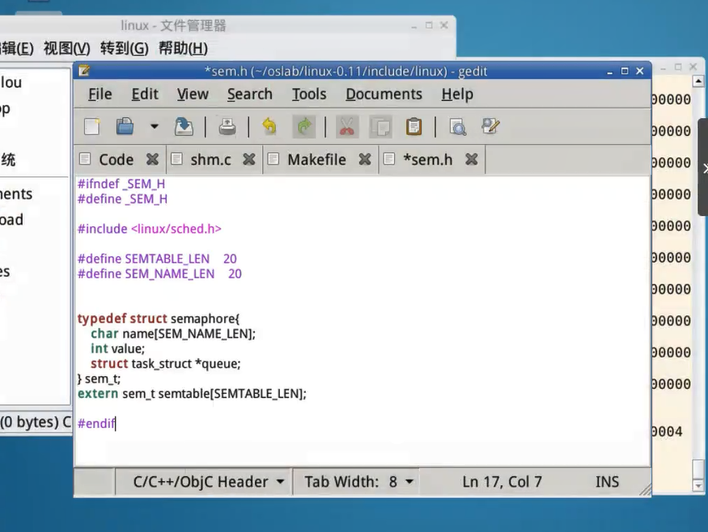Change the Tab Width setting dropdown

coord(358,482)
